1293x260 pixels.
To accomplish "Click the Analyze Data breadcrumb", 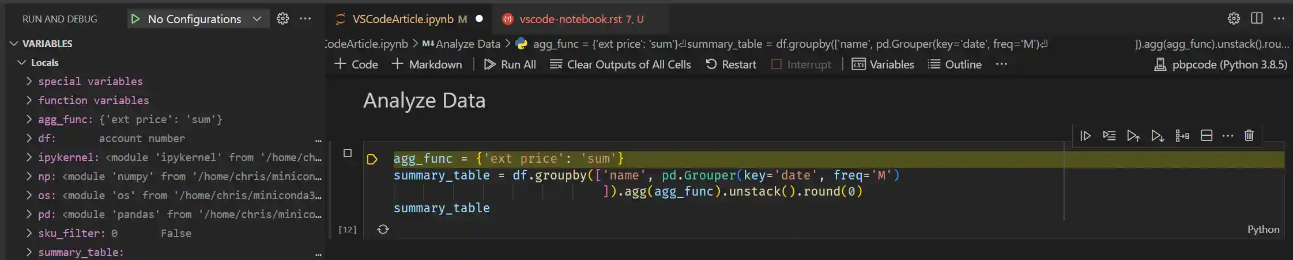I will 468,44.
